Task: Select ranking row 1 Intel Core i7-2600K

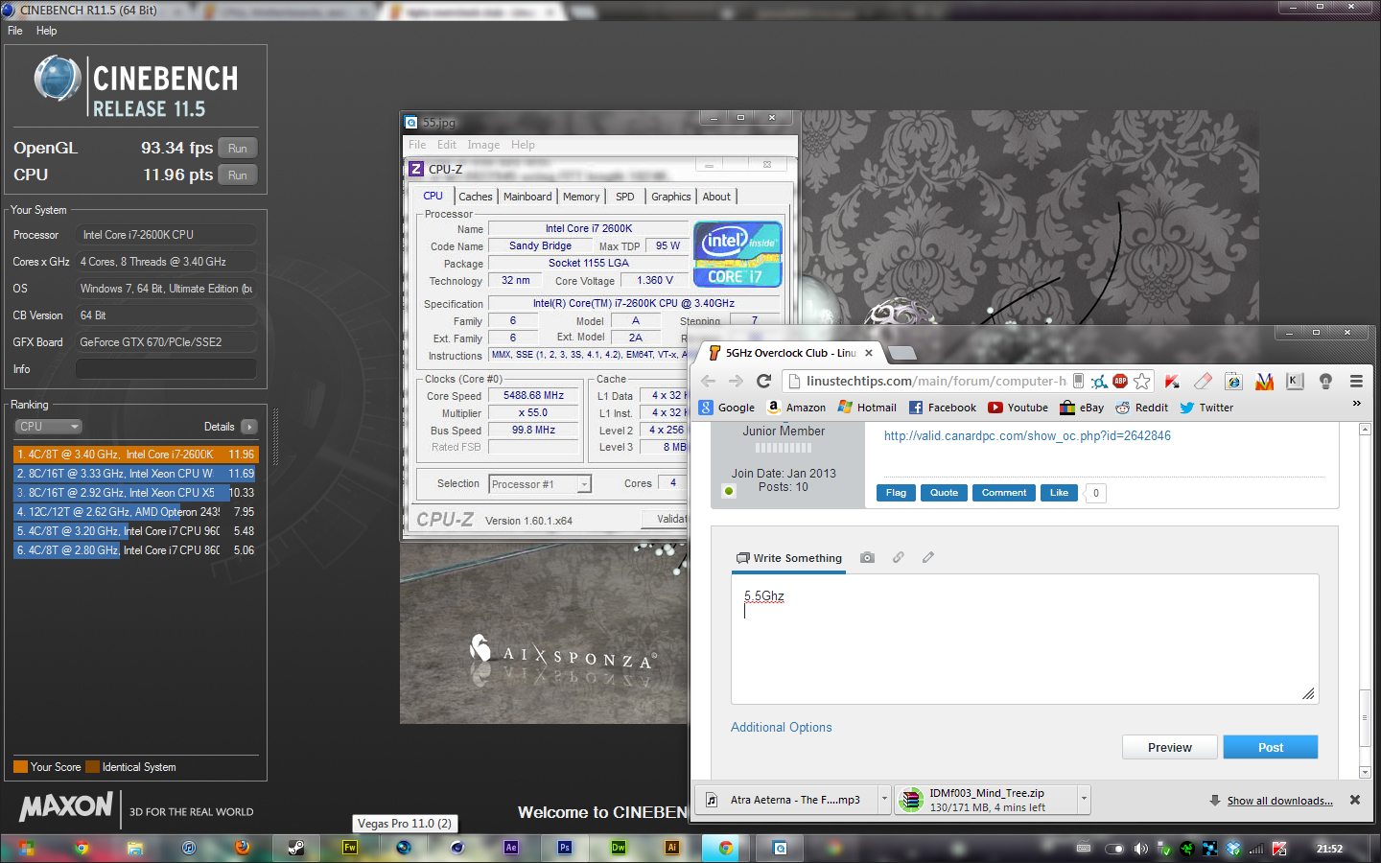Action: pyautogui.click(x=135, y=455)
